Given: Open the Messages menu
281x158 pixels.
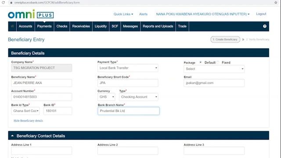Looking at the screenshot, I should 130,26.
